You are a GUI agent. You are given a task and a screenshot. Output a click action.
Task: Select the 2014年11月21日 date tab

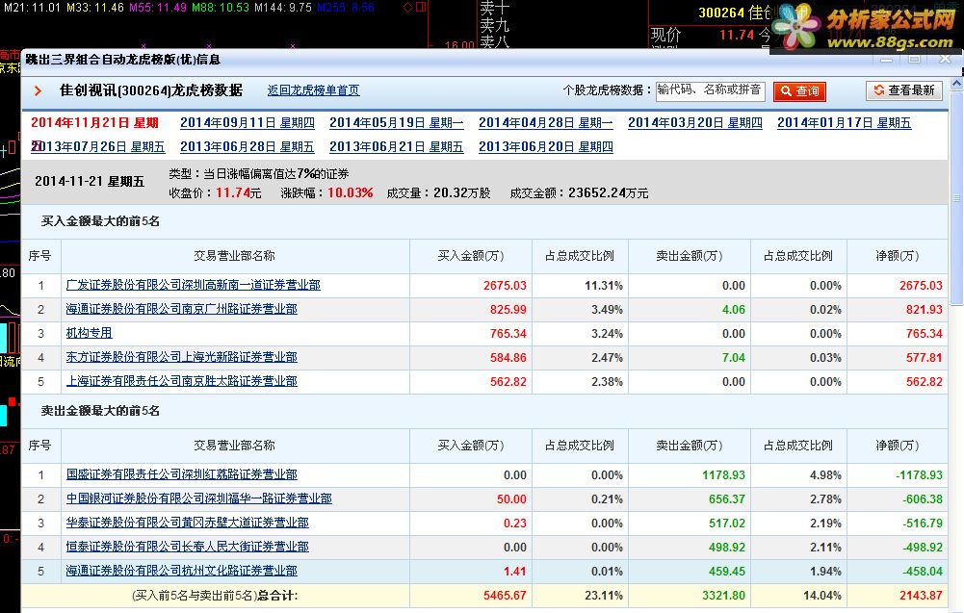[x=94, y=123]
